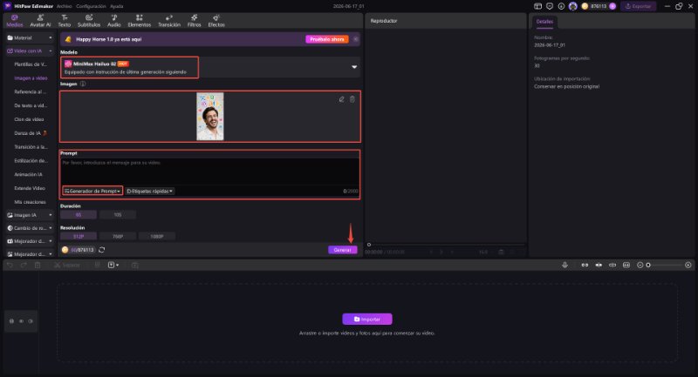
Task: Focus the Prompt text input field
Action: click(210, 172)
